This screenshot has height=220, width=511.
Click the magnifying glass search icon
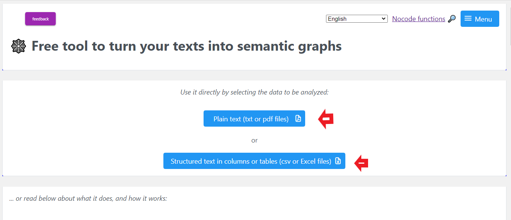pos(451,19)
